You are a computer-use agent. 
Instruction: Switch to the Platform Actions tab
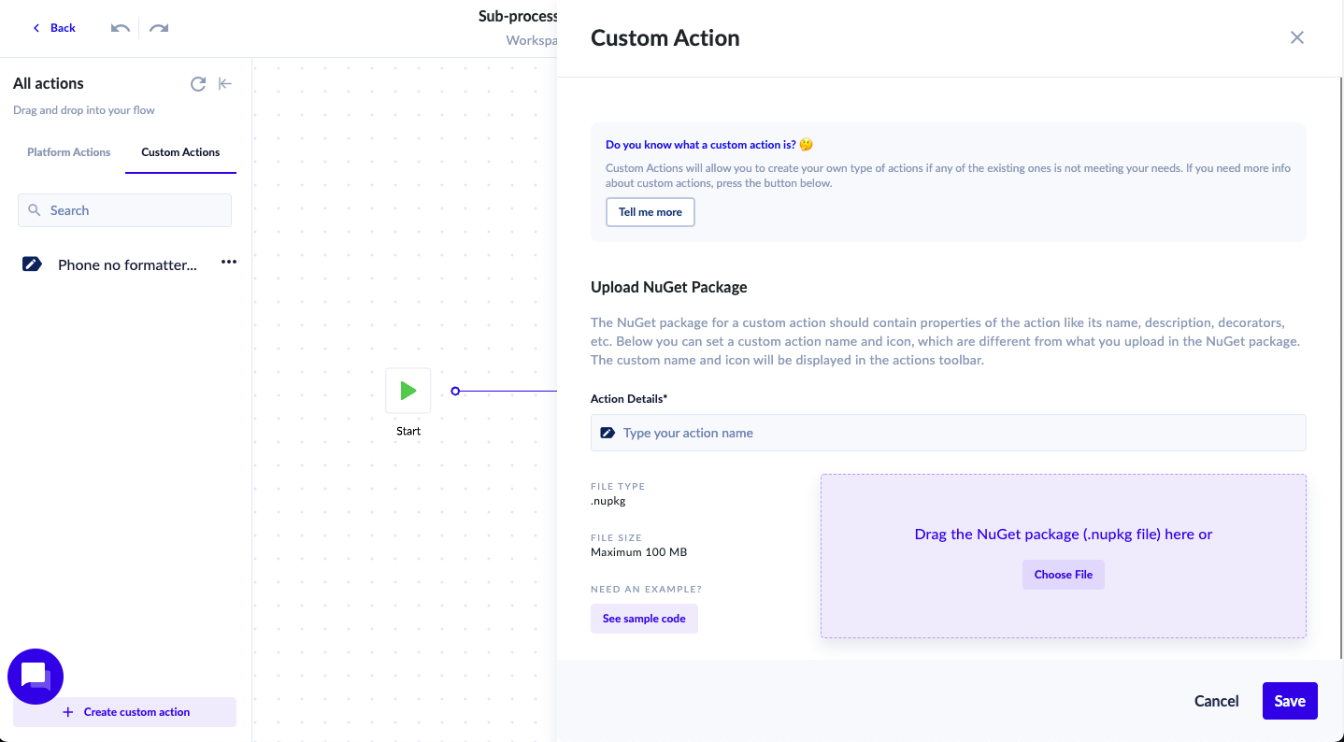[x=69, y=152]
